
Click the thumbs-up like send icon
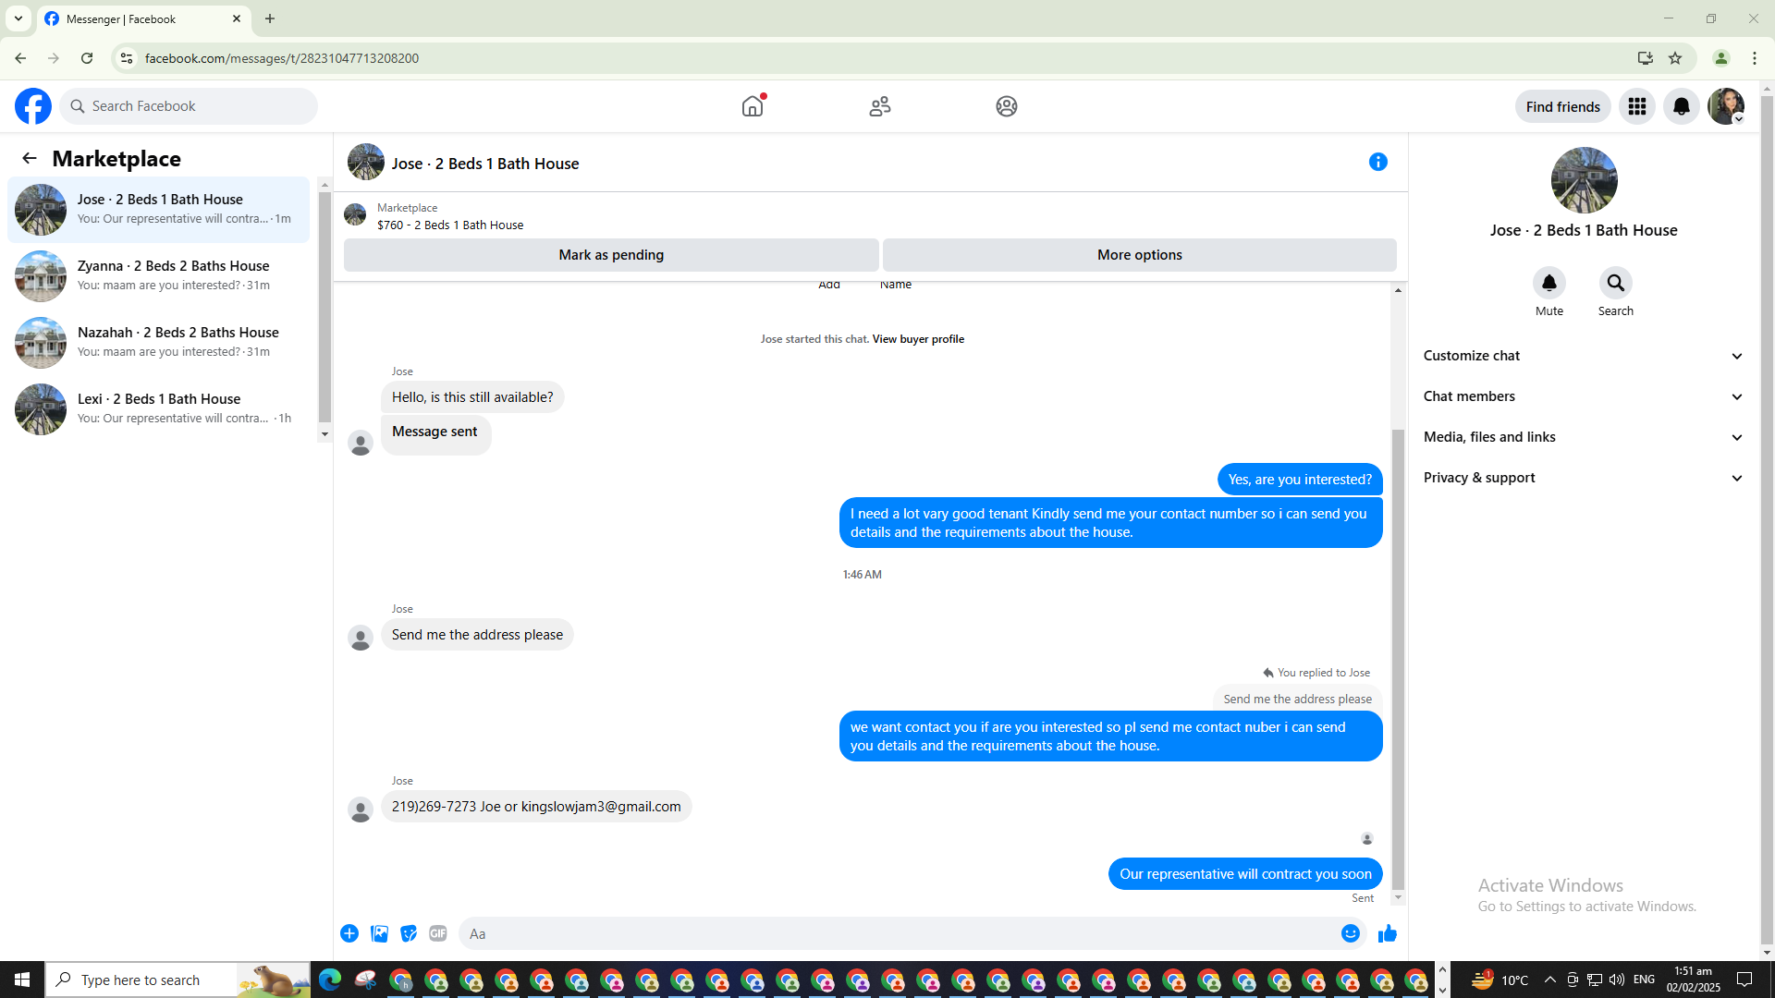coord(1387,933)
